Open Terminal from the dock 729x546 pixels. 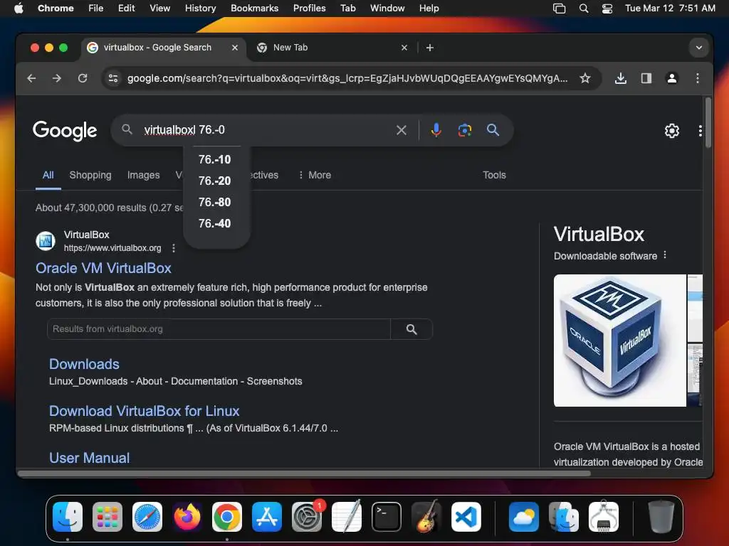point(387,517)
